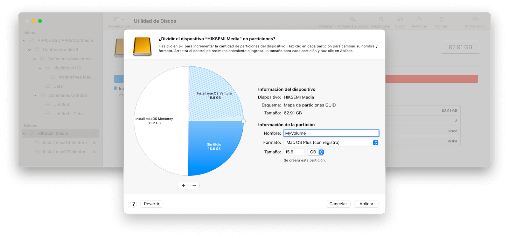The height and width of the screenshot is (238, 509).
Task: Click the Mapa de particiones GUID text
Action: point(310,105)
